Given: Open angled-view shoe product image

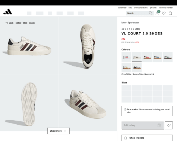Looking at the screenshot, I should tap(88, 103).
